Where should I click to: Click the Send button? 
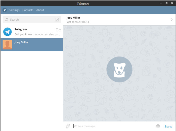[168, 126]
